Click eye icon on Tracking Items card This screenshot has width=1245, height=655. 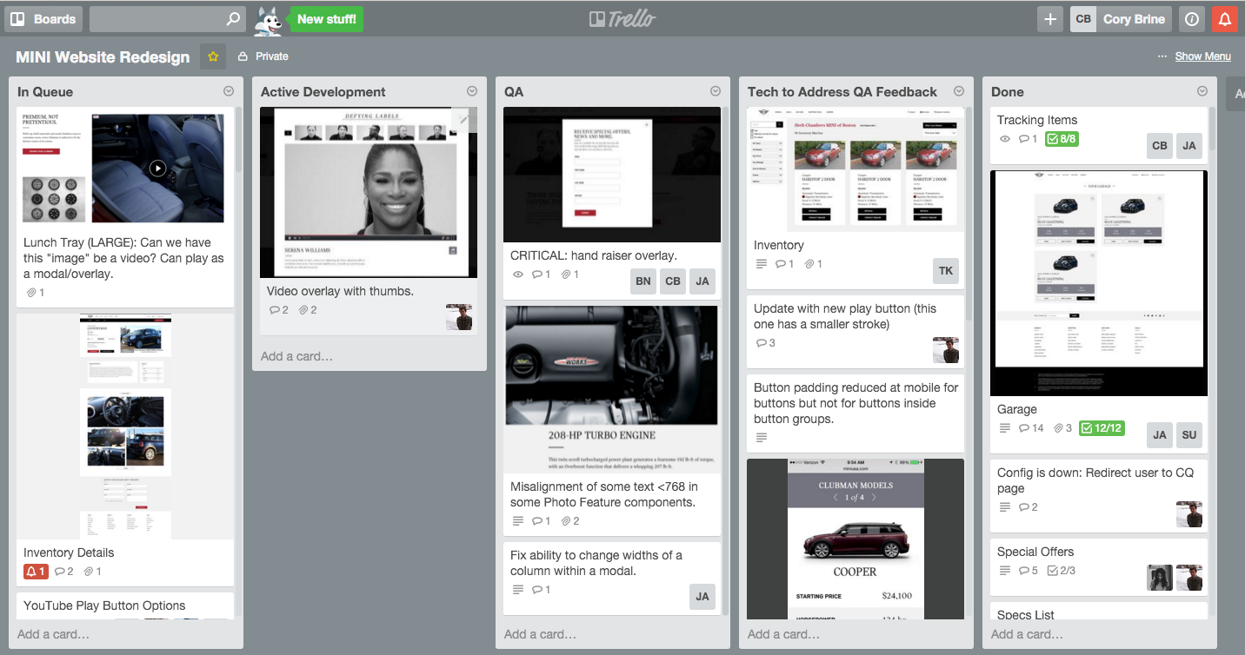click(x=1005, y=139)
